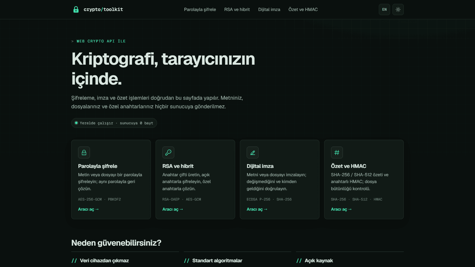Open tool via Aracı aç under Özet ve HMAC

click(x=341, y=209)
